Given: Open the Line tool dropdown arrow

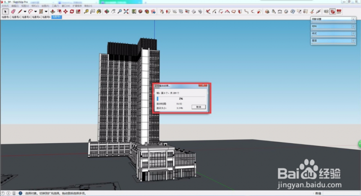Looking at the screenshot, I should point(25,11).
